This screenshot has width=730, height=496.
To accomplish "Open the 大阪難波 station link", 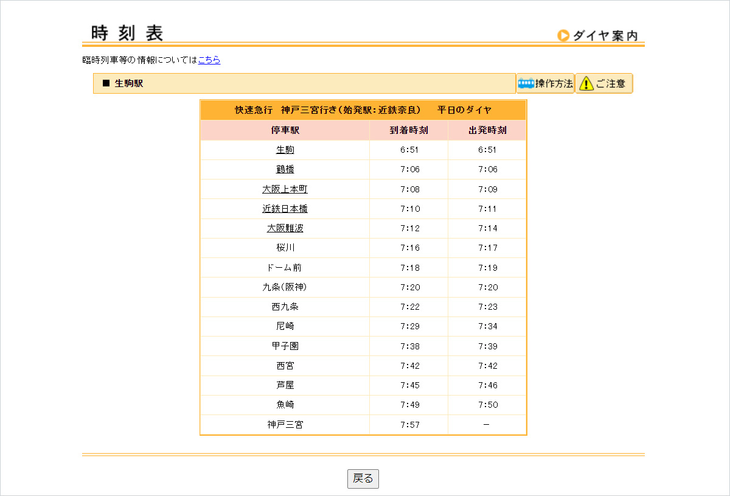I will [285, 228].
